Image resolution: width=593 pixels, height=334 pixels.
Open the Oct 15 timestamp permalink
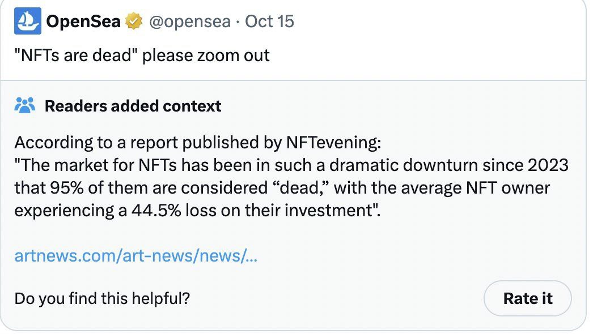[269, 21]
